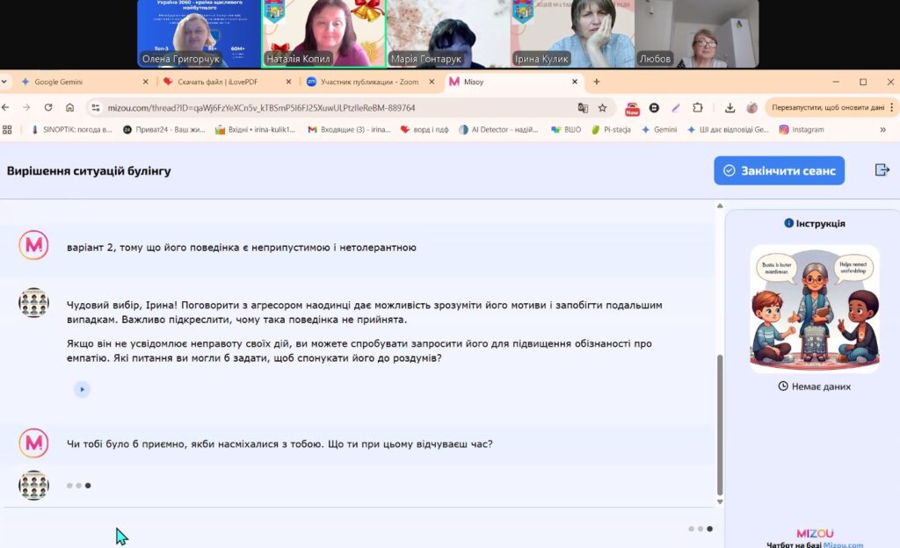Click Перезапустити, щоб оновити button

[x=828, y=108]
